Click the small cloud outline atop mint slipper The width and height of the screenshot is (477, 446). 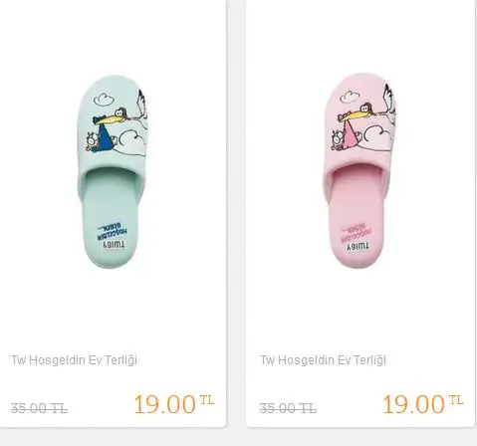point(105,99)
